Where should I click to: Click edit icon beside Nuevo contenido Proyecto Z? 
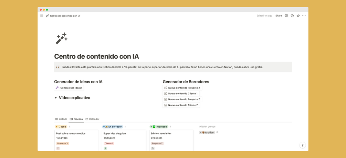(166, 99)
